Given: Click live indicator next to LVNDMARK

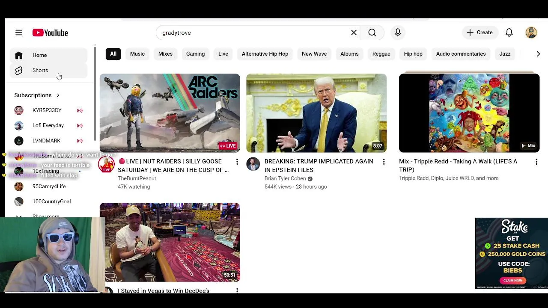Looking at the screenshot, I should click(80, 141).
